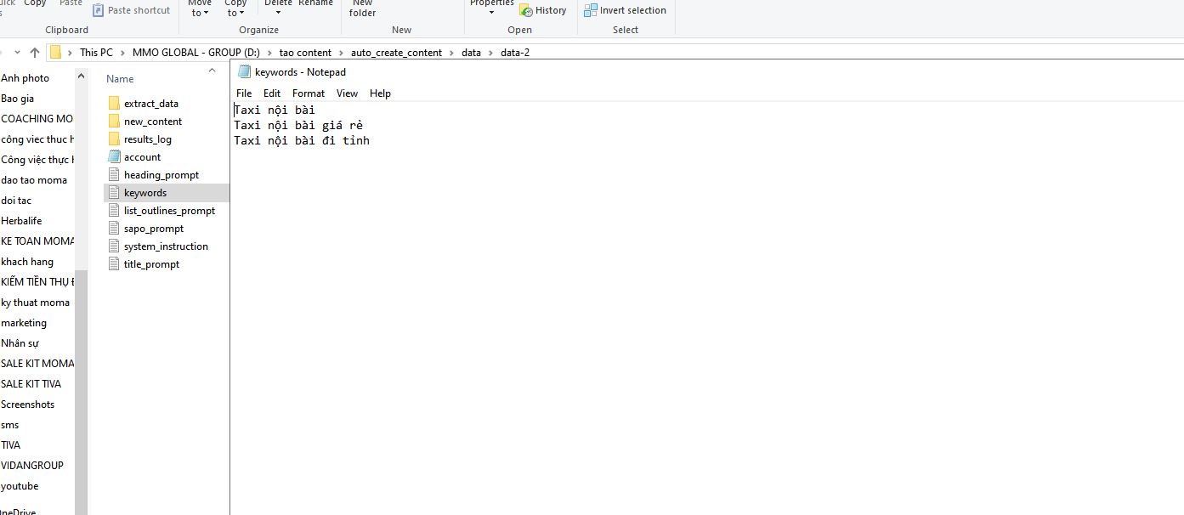The width and height of the screenshot is (1184, 515).
Task: Navigate to This PC in the breadcrumb
Action: point(96,53)
